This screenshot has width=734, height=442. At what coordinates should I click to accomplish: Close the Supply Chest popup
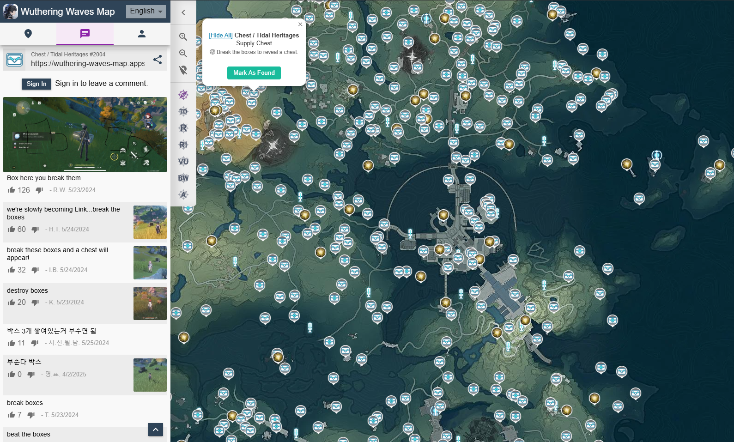(300, 24)
